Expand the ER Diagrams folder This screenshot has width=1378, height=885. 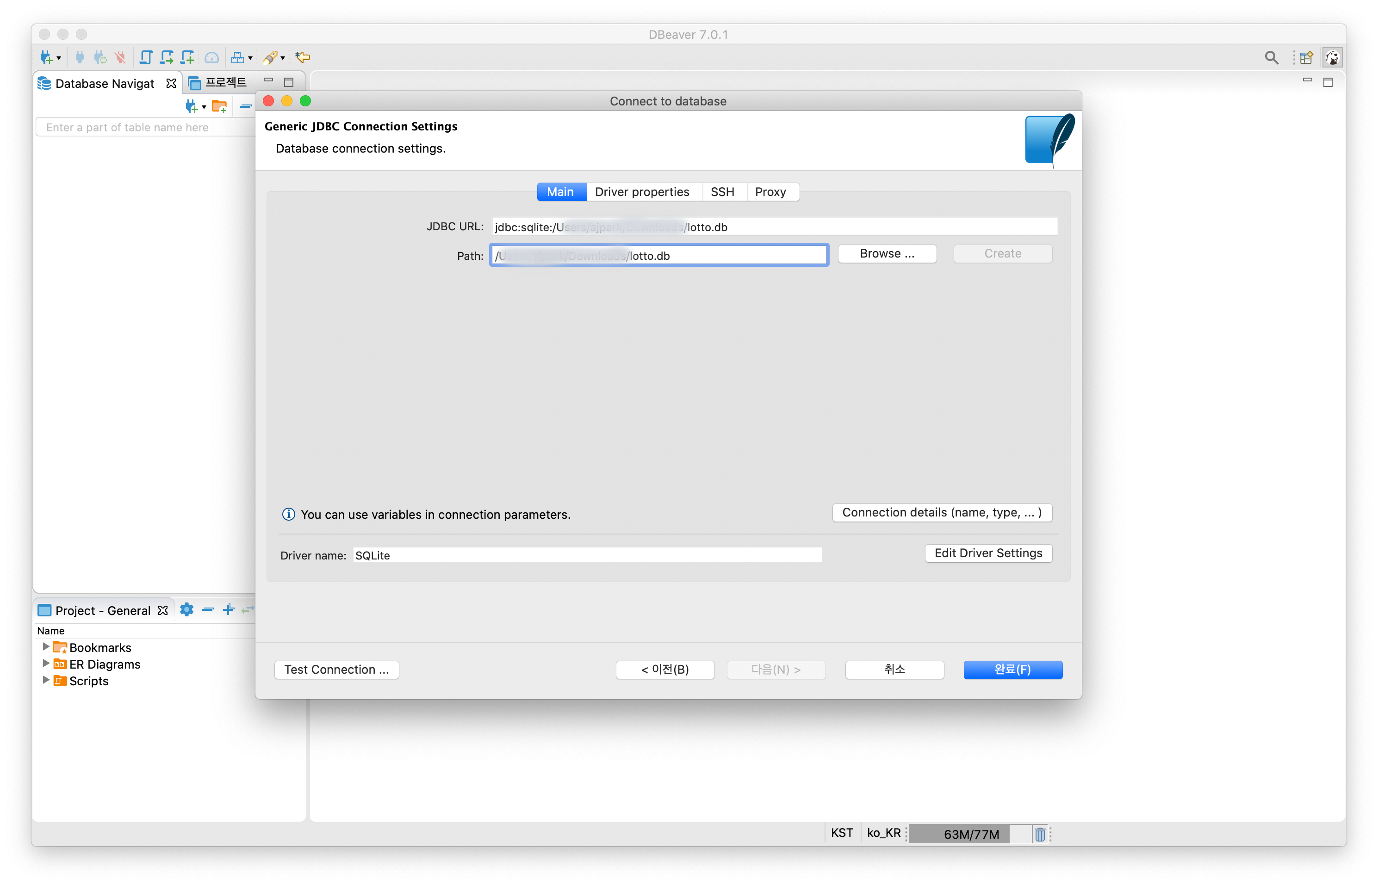[x=45, y=663]
